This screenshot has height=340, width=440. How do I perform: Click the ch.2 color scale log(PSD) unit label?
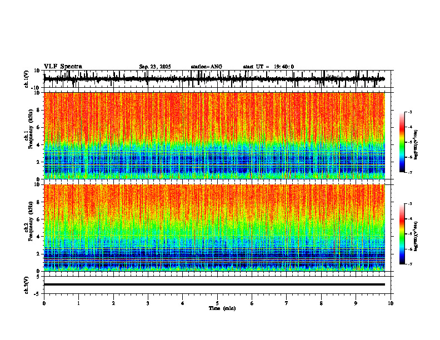416,236
